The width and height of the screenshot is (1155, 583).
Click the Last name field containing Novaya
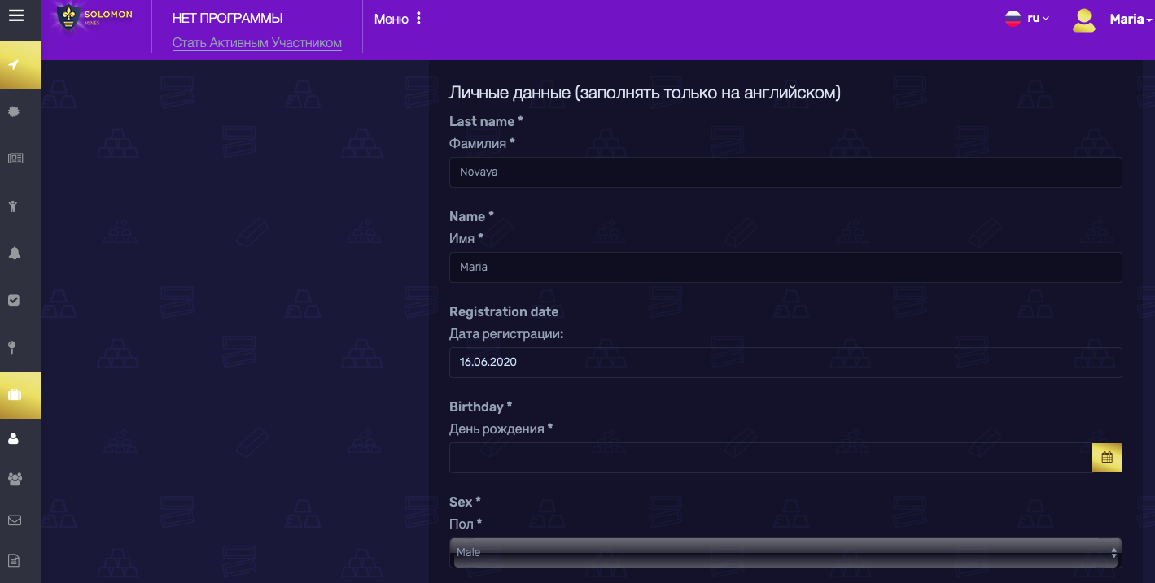click(785, 172)
